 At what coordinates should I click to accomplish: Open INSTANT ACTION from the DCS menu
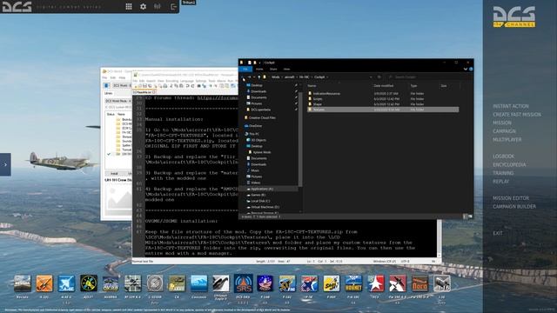tap(511, 106)
